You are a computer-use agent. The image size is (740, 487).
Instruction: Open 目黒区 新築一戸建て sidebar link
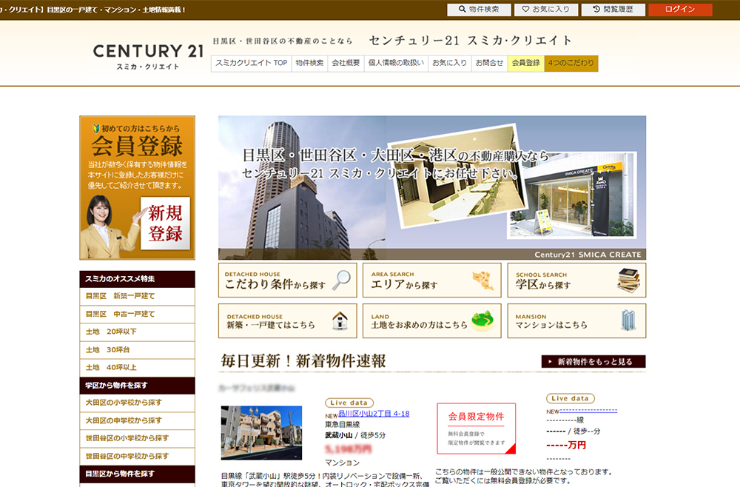tap(138, 296)
